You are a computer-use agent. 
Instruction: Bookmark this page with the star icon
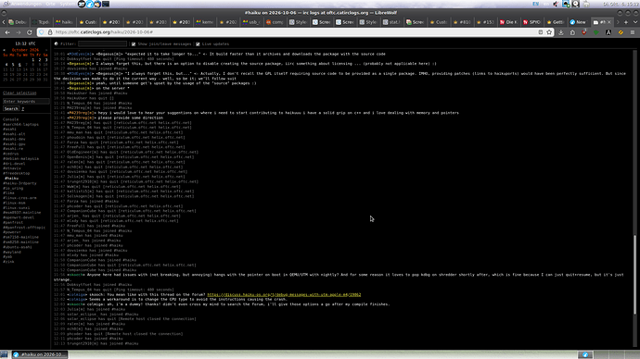549,32
